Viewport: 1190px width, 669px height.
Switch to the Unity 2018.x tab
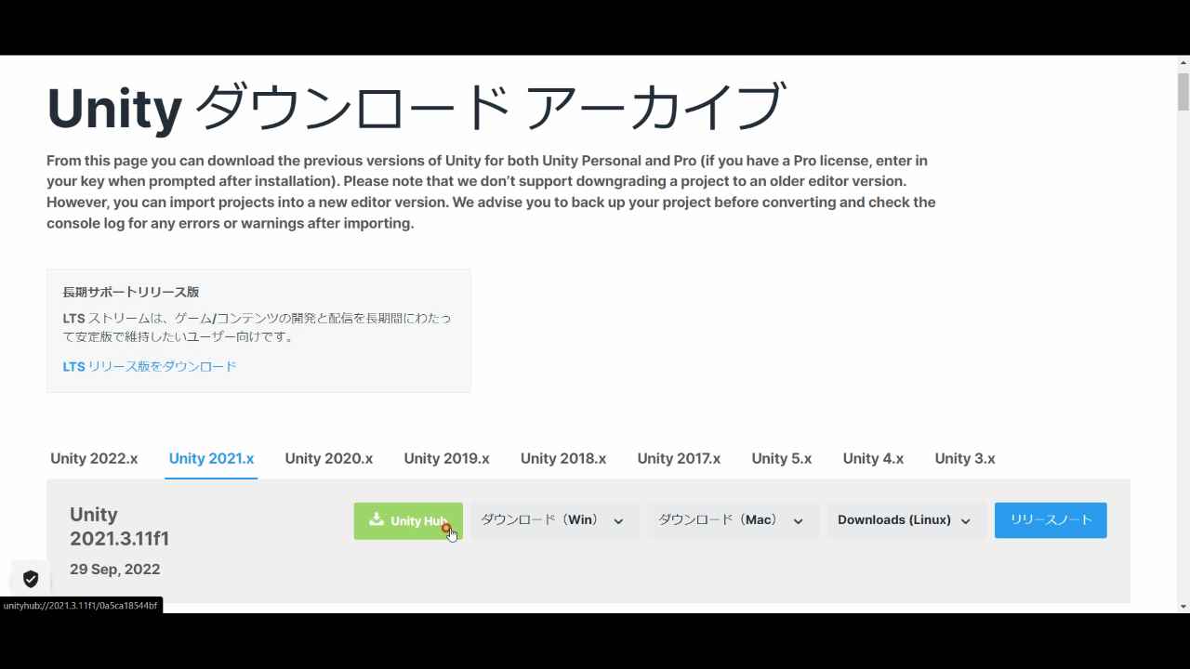(563, 458)
